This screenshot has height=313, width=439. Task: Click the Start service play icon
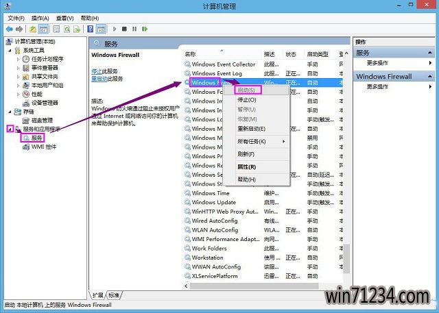pyautogui.click(x=115, y=29)
